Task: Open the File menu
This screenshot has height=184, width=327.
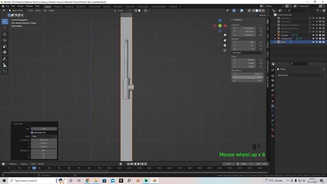Action: (8, 6)
